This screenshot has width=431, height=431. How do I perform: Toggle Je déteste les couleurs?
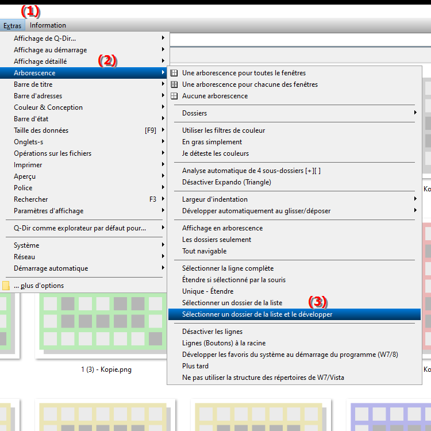pyautogui.click(x=294, y=153)
